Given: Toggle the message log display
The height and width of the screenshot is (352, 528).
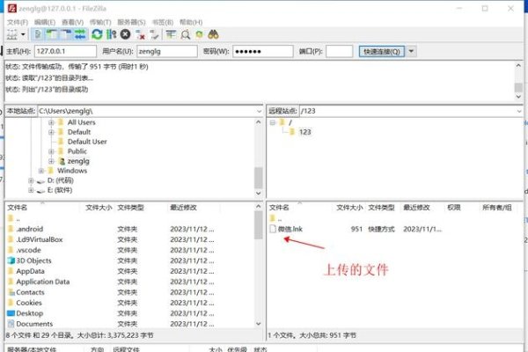Looking at the screenshot, I should coord(38,34).
